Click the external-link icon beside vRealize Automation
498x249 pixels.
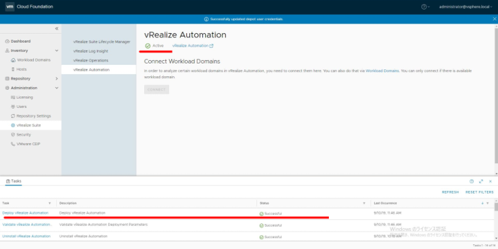point(212,46)
